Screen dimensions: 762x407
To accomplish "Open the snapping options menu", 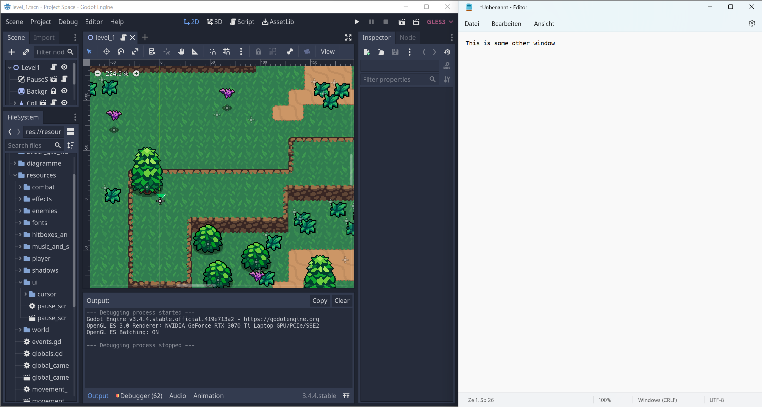I will point(241,51).
